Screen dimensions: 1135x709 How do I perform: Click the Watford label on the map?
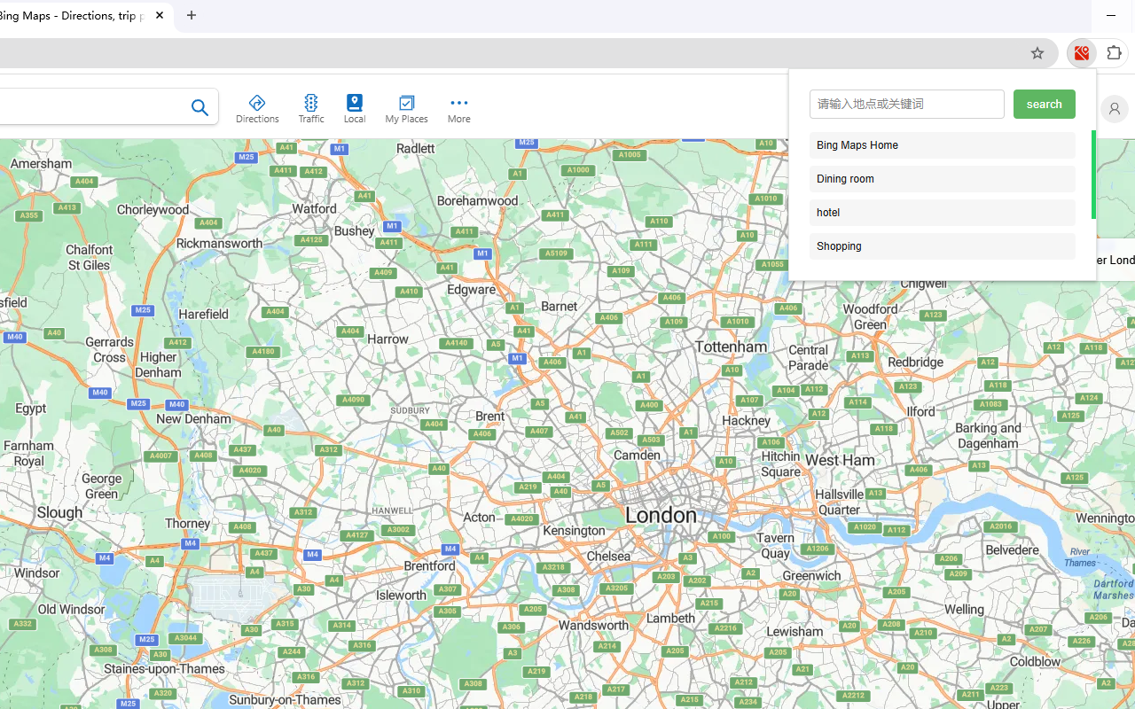click(x=314, y=209)
